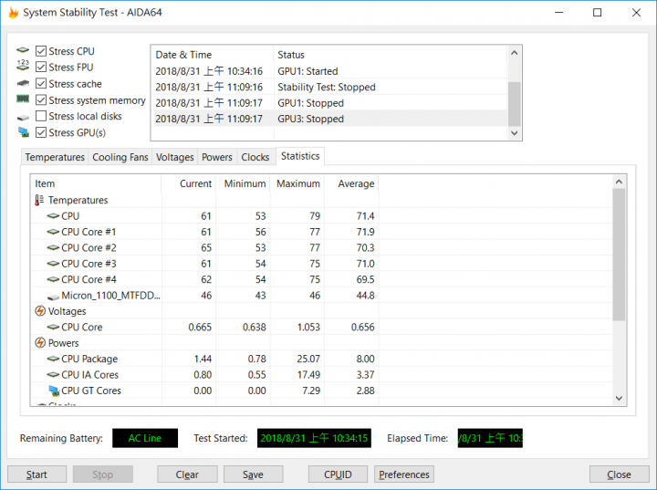Click the chip icon of CPU Core #1
The image size is (657, 490).
click(53, 232)
